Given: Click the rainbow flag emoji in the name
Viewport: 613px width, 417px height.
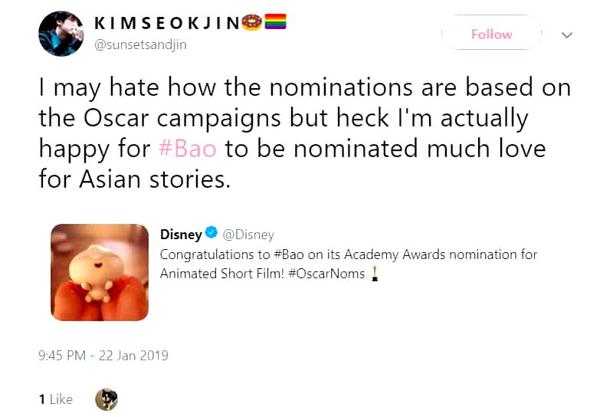Looking at the screenshot, I should click(x=275, y=24).
